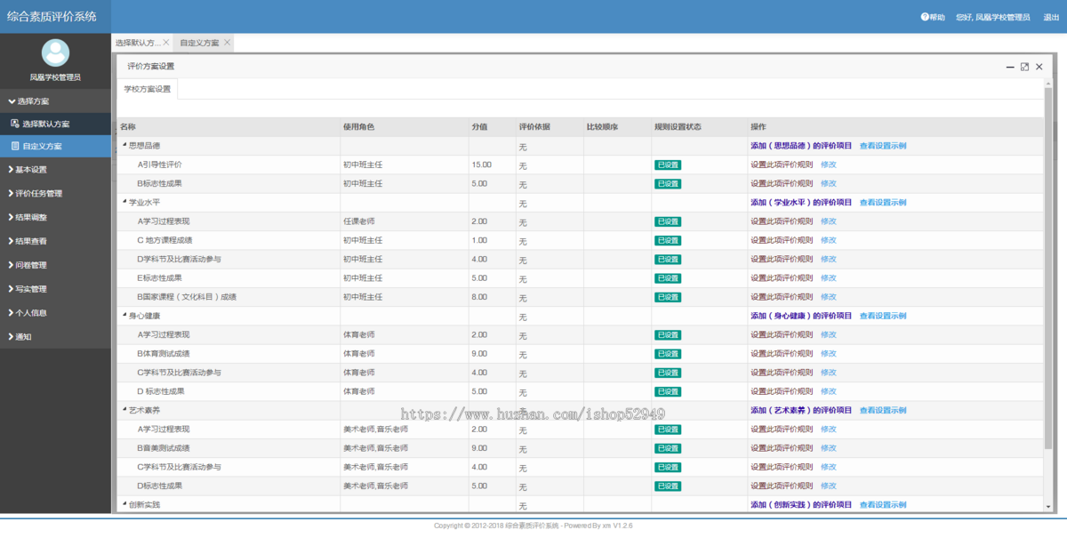Viewport: 1067px width, 538px height.
Task: Expand the 个人信息 sidebar menu
Action: pos(55,313)
